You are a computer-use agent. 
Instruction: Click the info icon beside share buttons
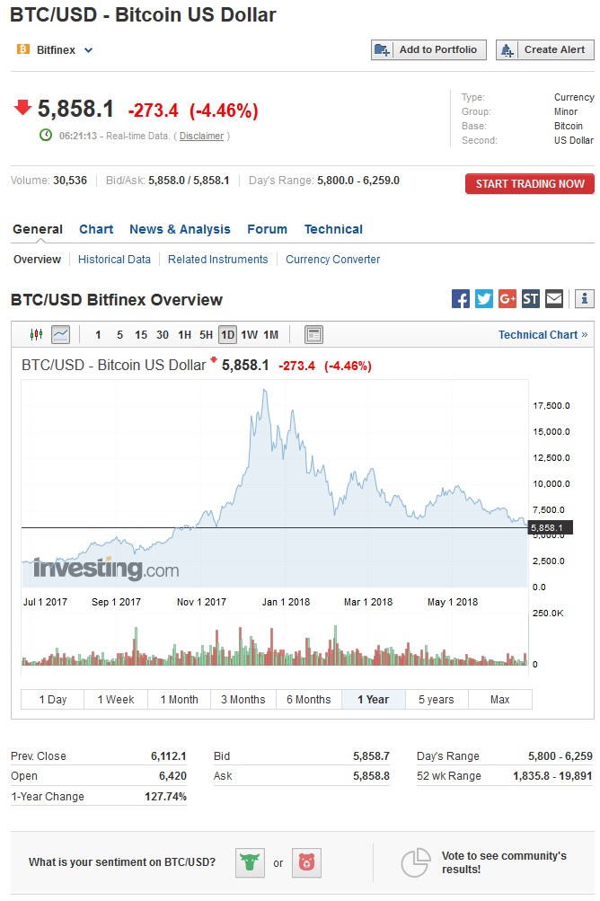(585, 299)
